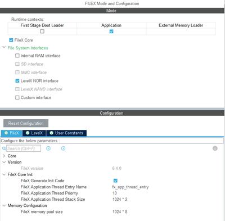
Task: Click the LevelX NAND interface checkbox
Action: pos(17,89)
